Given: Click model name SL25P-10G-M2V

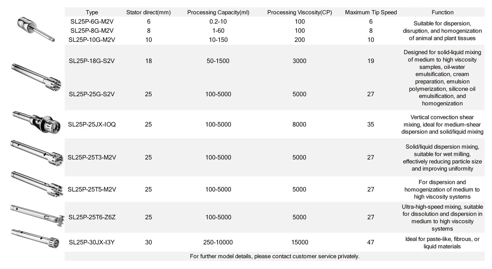Looking at the screenshot, I should [x=92, y=40].
